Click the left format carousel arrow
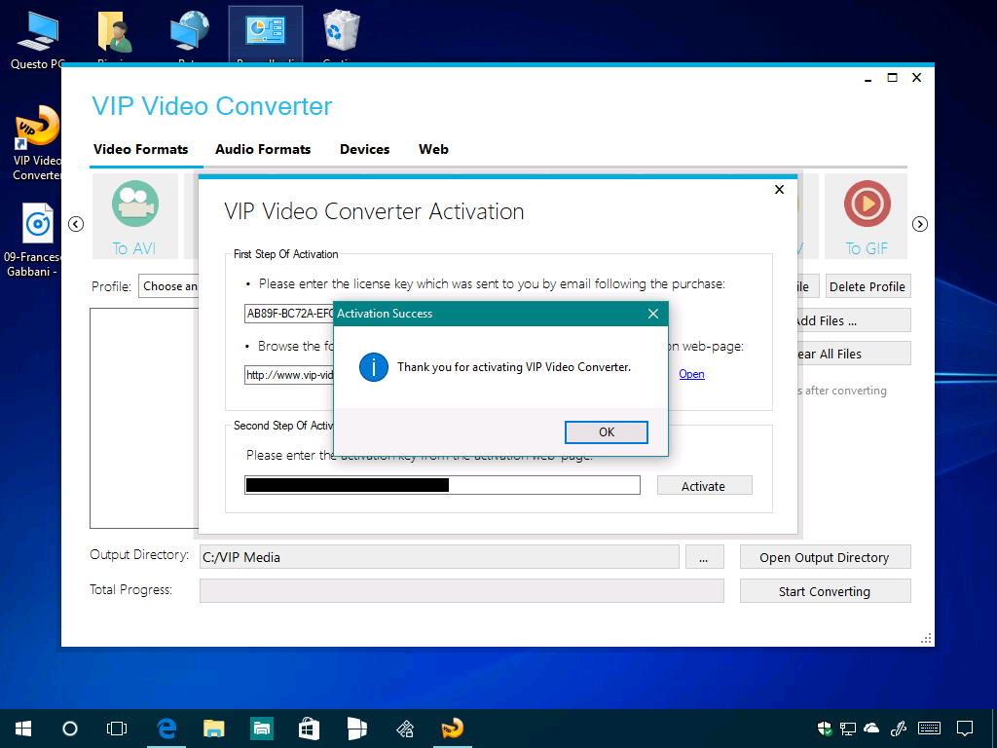The image size is (997, 748). (76, 224)
